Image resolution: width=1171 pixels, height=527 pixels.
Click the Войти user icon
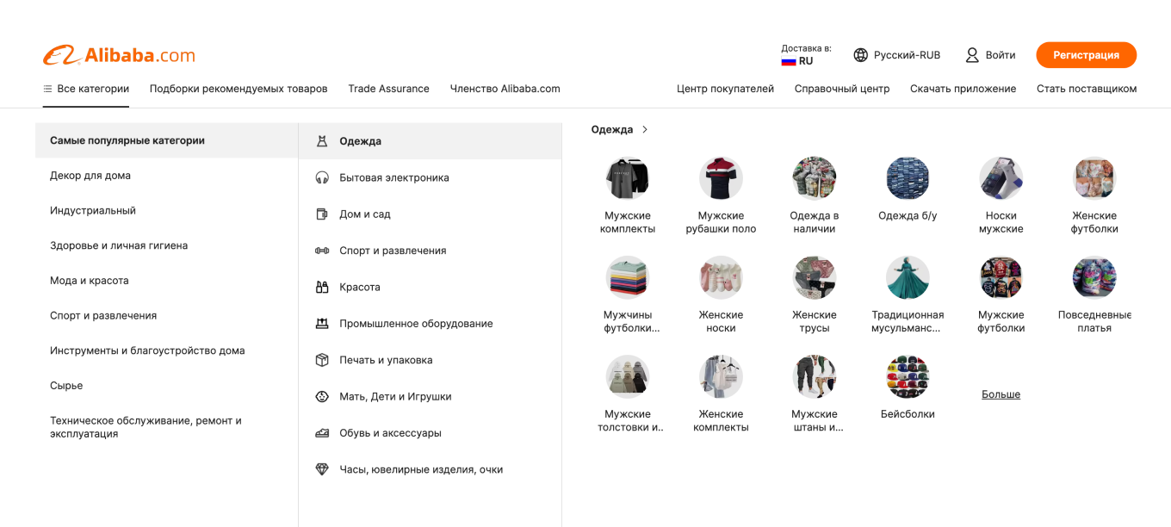click(x=971, y=54)
